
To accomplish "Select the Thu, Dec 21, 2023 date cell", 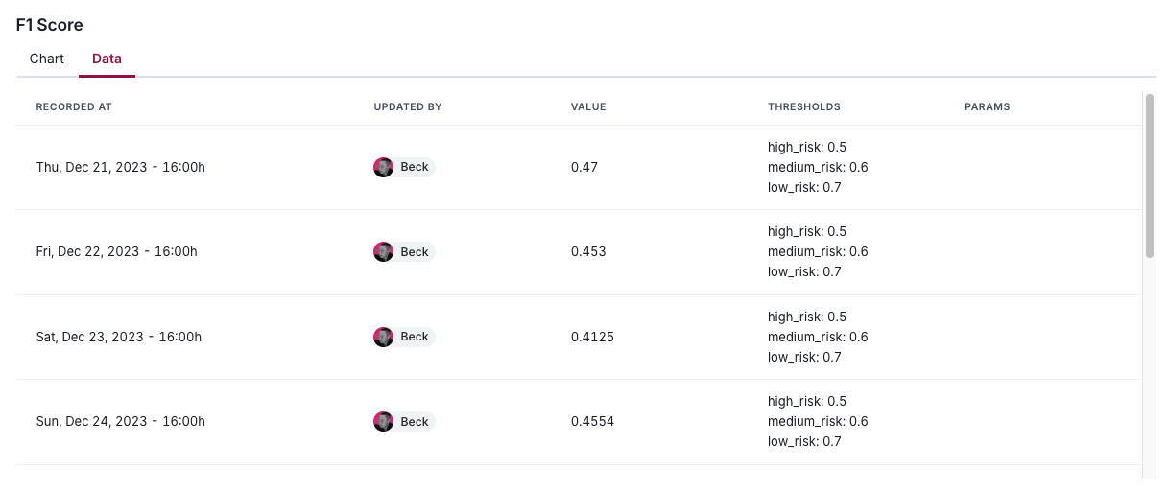I will pyautogui.click(x=121, y=167).
